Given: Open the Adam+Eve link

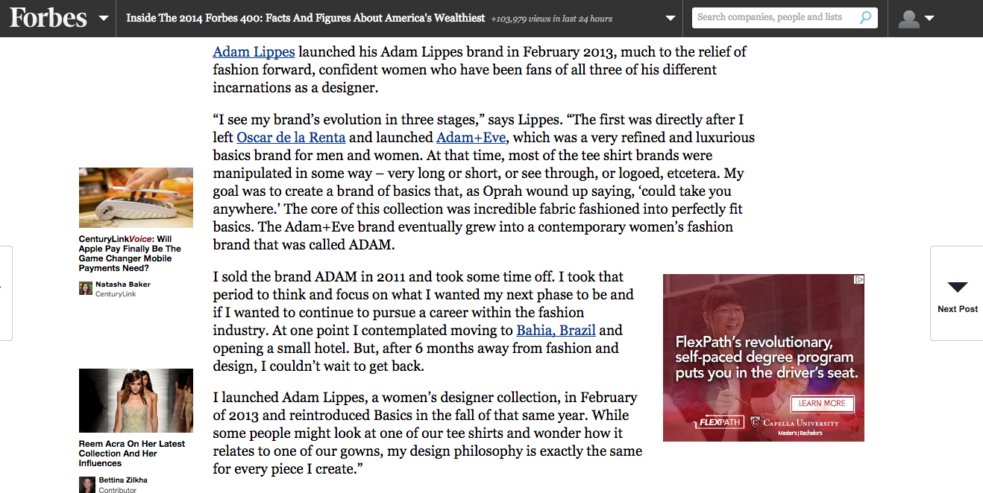Looking at the screenshot, I should point(471,138).
